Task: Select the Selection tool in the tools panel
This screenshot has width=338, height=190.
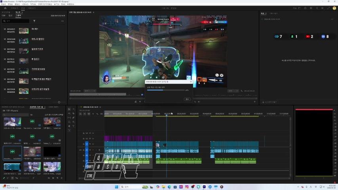Action: [69, 109]
